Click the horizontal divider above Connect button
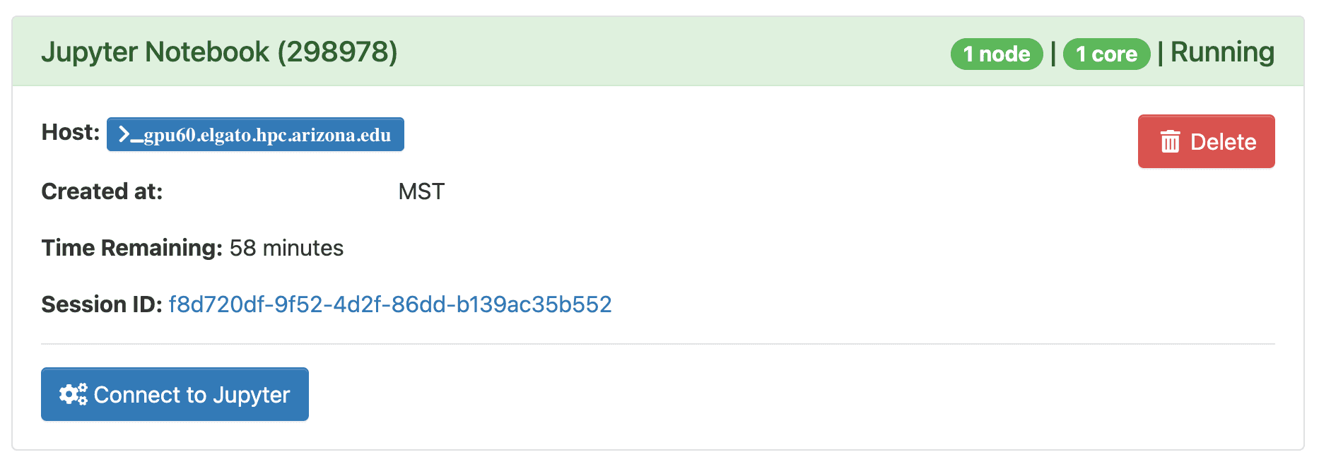 658,344
